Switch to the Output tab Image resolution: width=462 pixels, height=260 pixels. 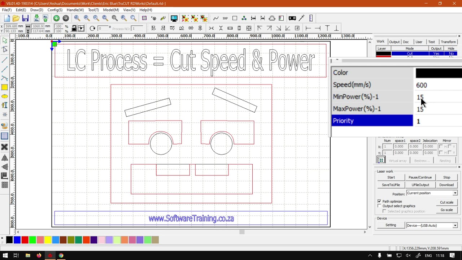coord(394,42)
